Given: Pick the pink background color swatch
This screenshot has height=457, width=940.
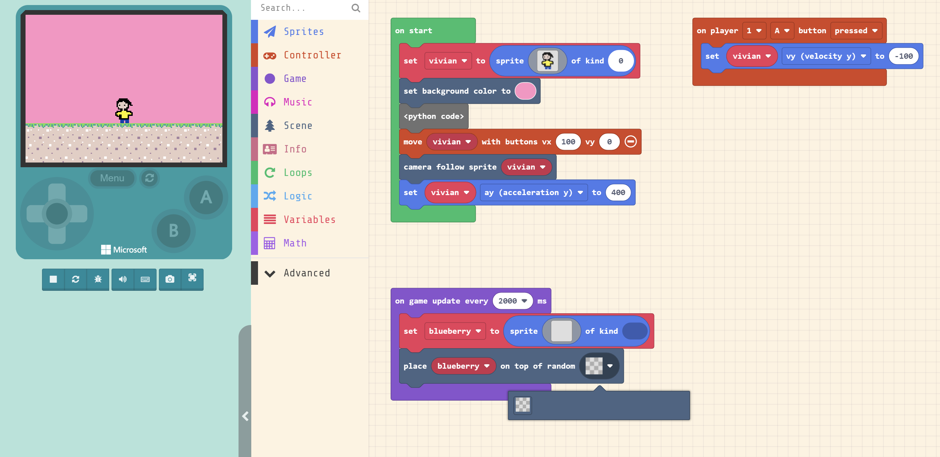Looking at the screenshot, I should [x=525, y=91].
